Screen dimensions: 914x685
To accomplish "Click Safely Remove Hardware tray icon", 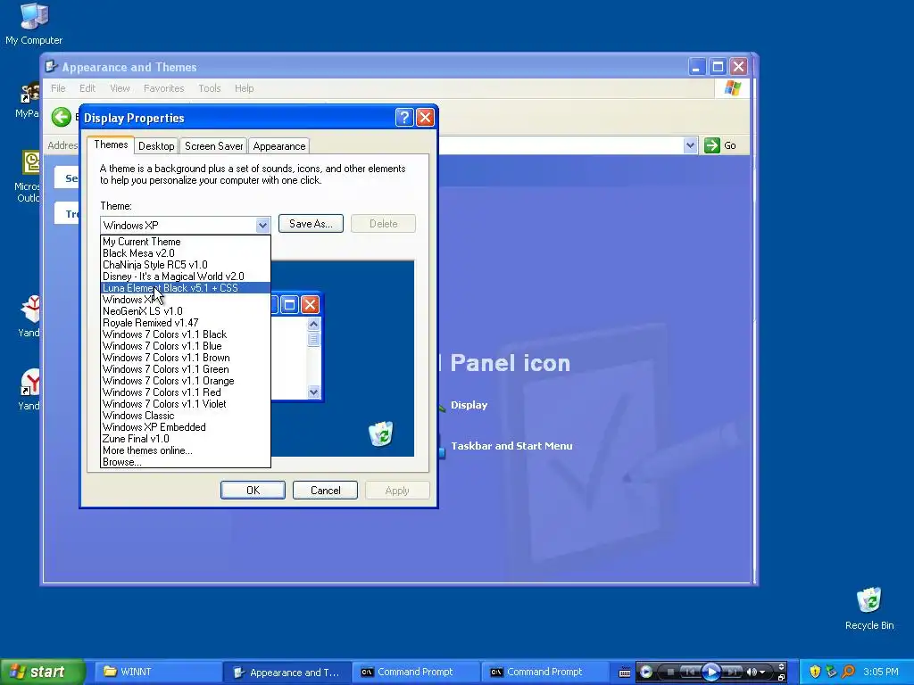I will (831, 672).
